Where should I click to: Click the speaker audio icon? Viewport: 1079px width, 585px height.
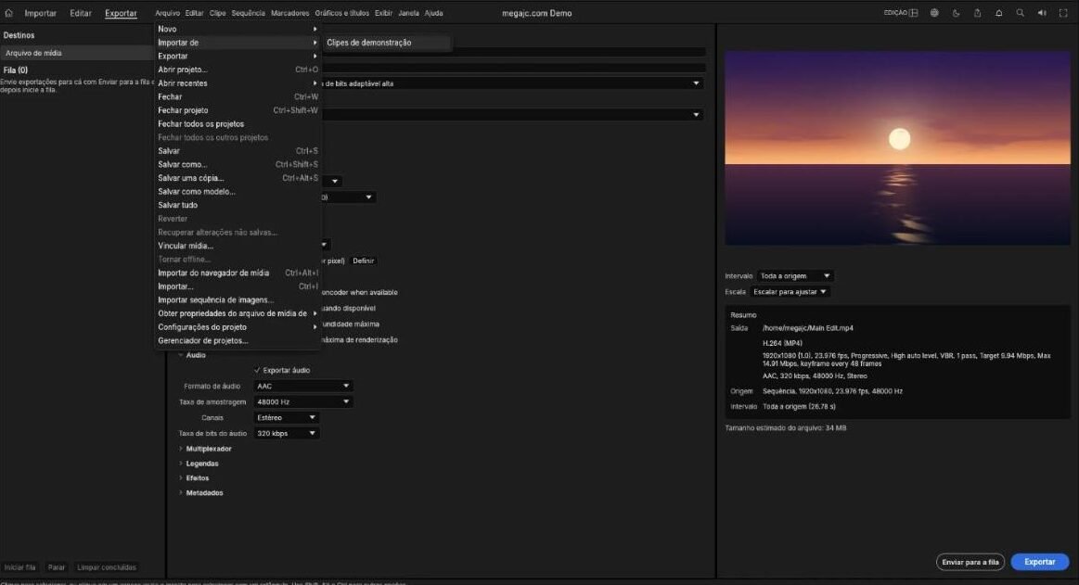[1042, 13]
